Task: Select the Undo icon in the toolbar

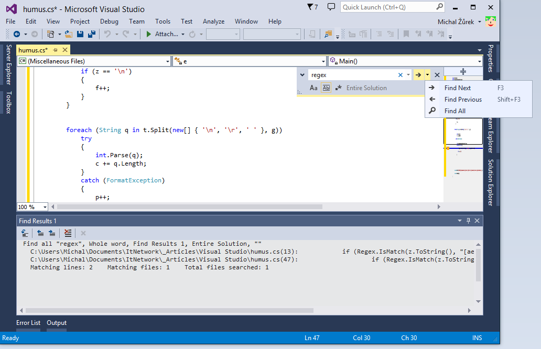Action: (108, 34)
